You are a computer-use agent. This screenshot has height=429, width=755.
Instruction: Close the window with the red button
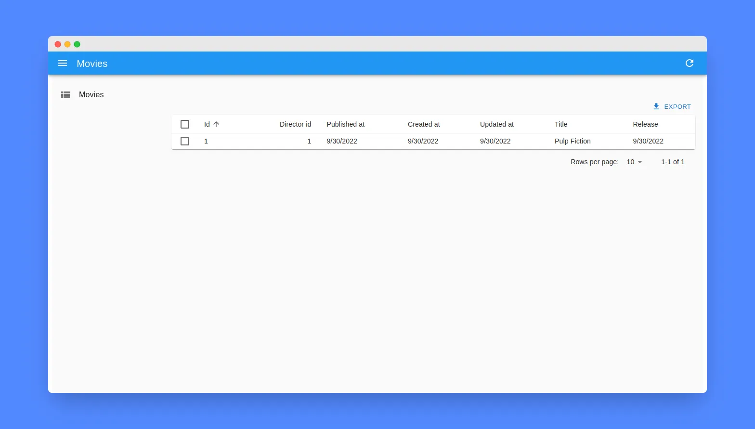coord(58,44)
